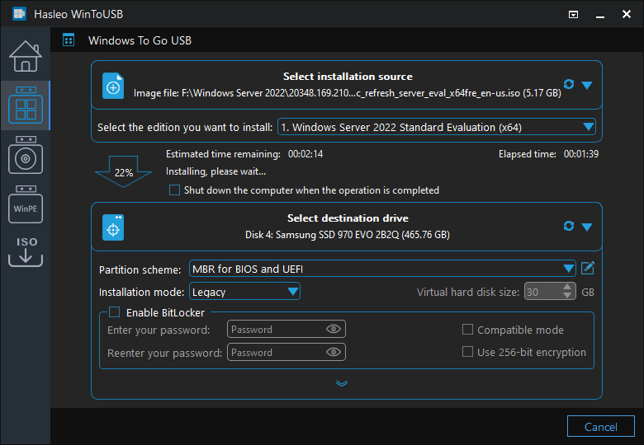Image resolution: width=644 pixels, height=445 pixels.
Task: Enable BitLocker checkbox
Action: point(114,312)
